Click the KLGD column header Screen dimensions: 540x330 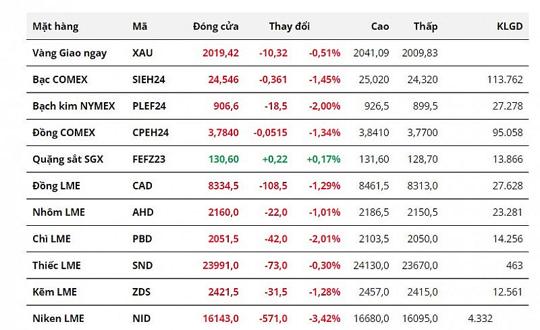[510, 26]
